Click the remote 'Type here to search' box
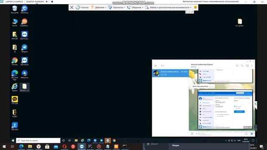The height and width of the screenshot is (150, 267). tap(38, 140)
